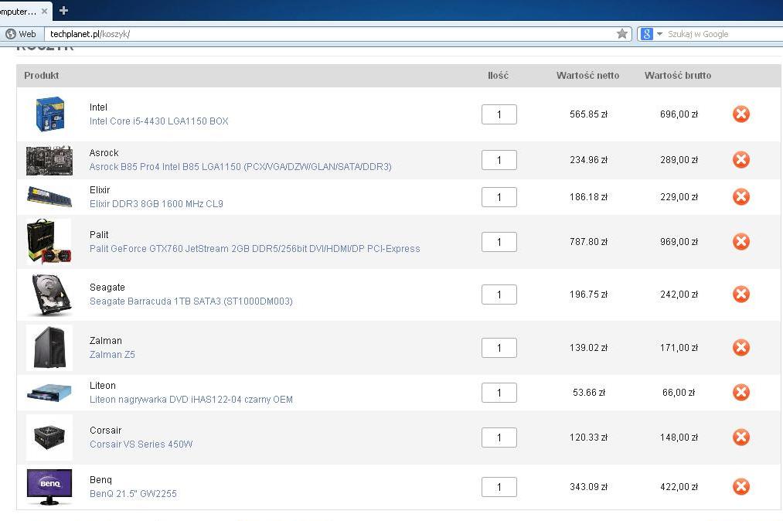This screenshot has width=783, height=521.
Task: Click the techplanet.pl/koszyk address bar
Action: tap(329, 34)
